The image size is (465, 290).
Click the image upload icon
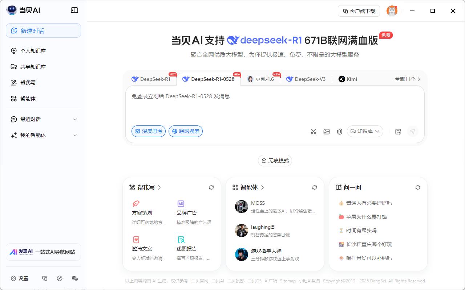[327, 132]
